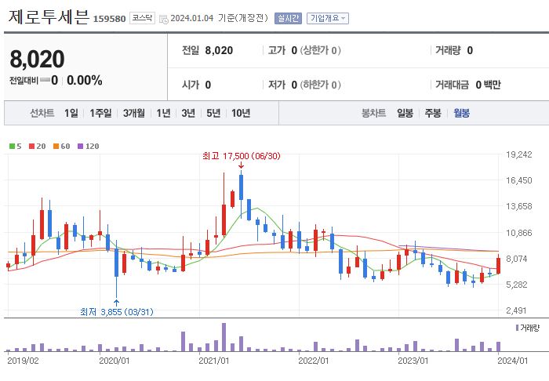Click the 2,491 price axis label
Viewport: 549px width, 381px height.
516,310
